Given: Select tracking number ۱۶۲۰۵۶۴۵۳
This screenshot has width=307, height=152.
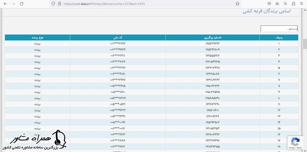Looking at the screenshot, I should 213,129.
